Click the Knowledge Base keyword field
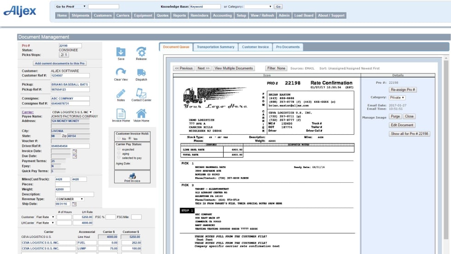Image resolution: width=451 pixels, height=254 pixels. (x=205, y=7)
